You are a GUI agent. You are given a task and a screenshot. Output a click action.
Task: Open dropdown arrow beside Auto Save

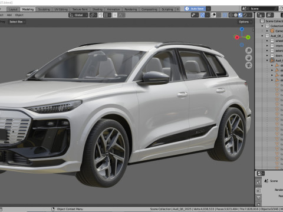(208, 9)
